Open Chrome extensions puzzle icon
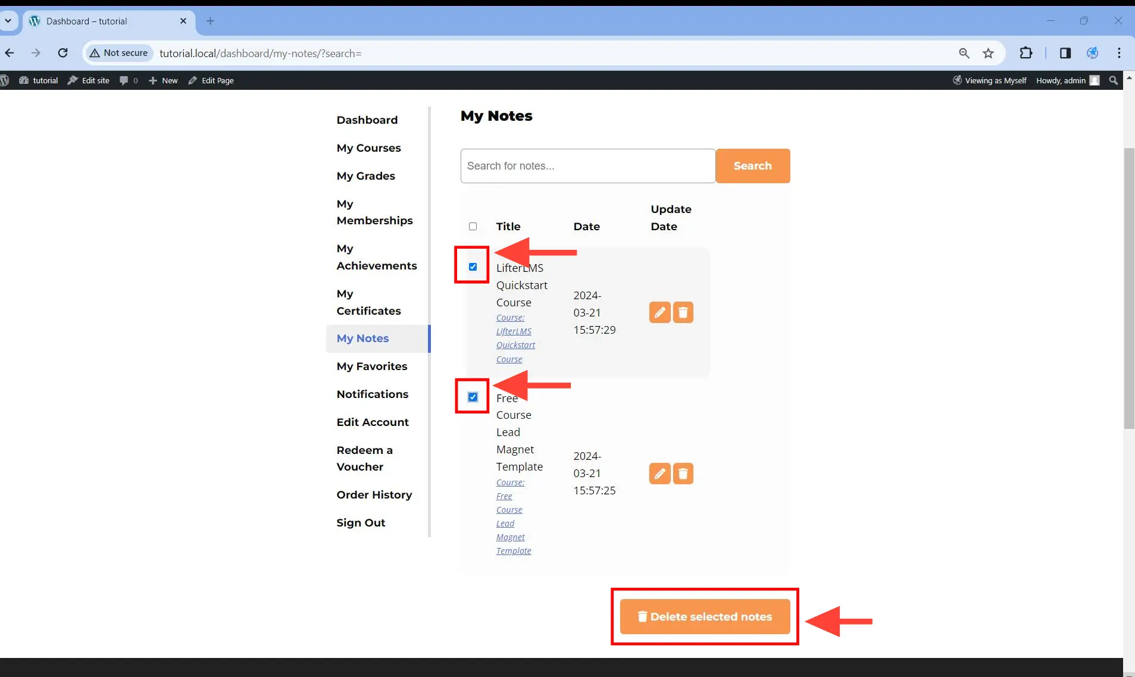1135x677 pixels. 1025,53
